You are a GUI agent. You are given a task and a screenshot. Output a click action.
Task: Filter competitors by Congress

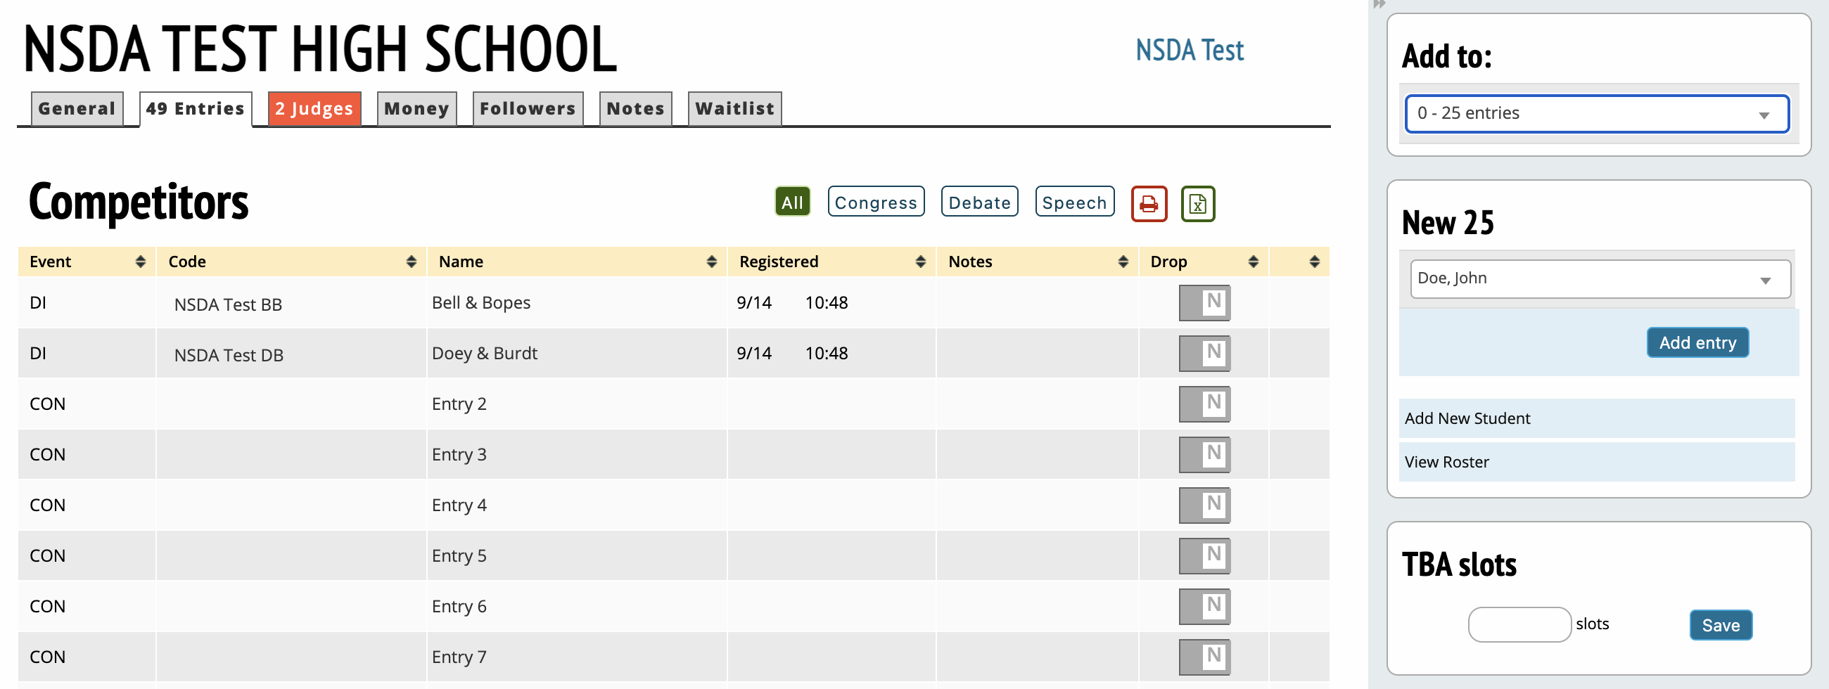coord(875,203)
